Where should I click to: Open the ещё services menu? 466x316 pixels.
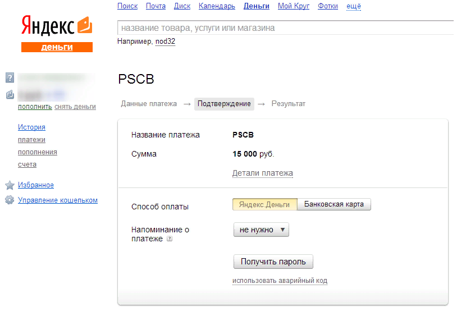point(354,6)
